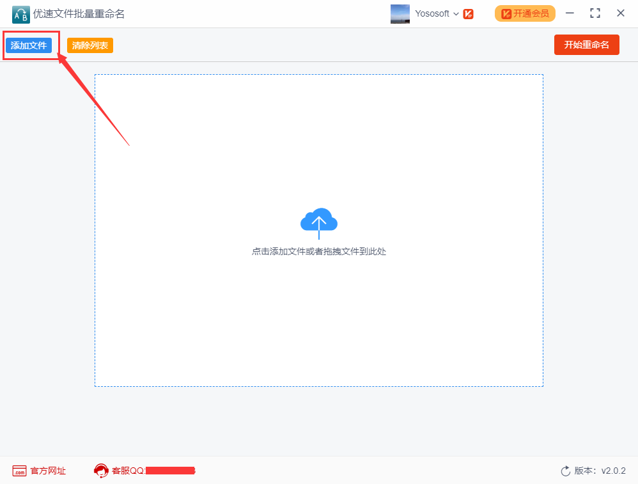Click the customer service headset icon
Image resolution: width=638 pixels, height=484 pixels.
click(x=101, y=471)
